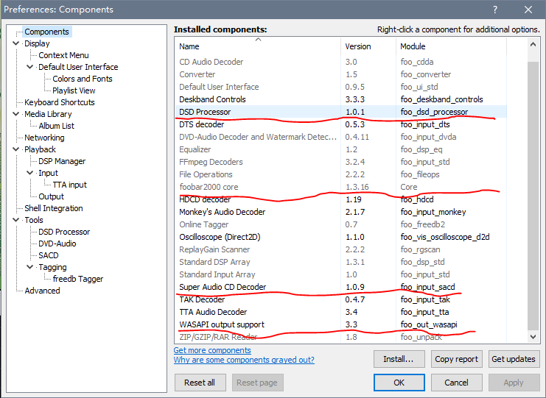Image resolution: width=546 pixels, height=398 pixels.
Task: Collapse the Display tree node
Action: click(16, 43)
